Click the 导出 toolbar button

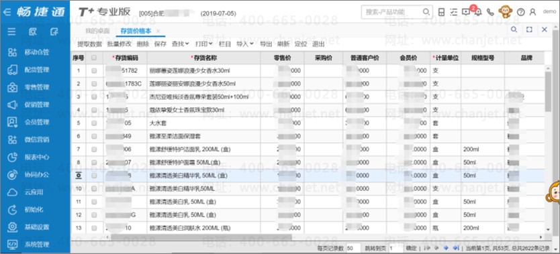266,44
